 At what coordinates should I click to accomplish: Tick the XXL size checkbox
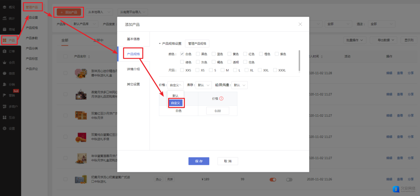260,70
